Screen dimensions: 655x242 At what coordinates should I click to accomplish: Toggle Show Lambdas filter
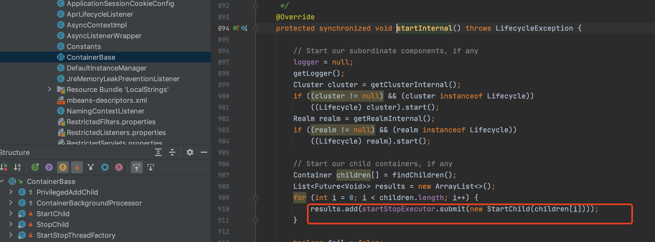119,167
